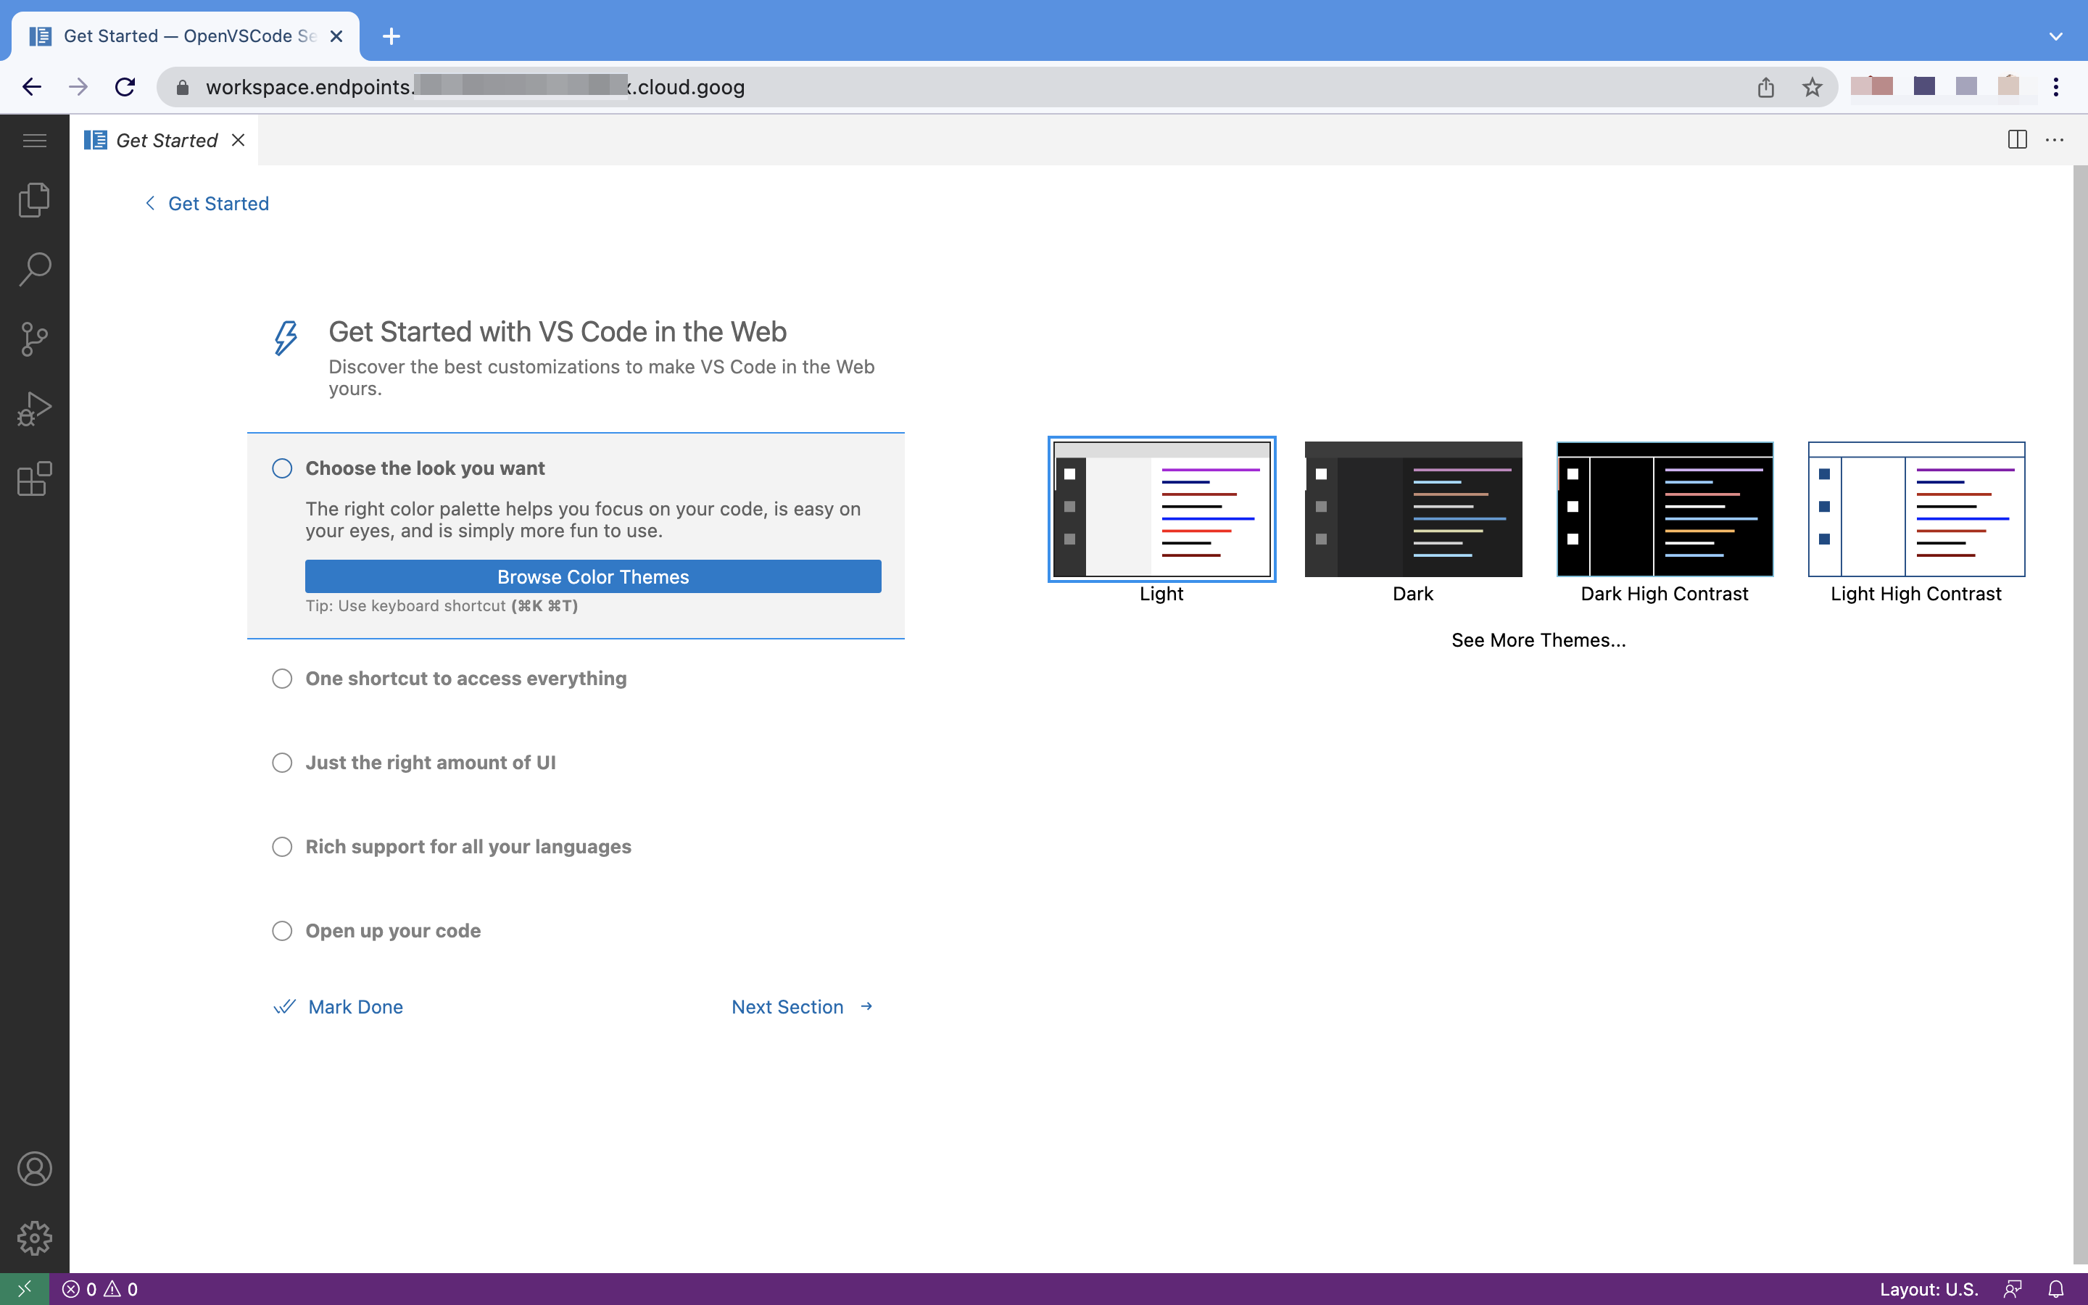Open Source Control view icon
This screenshot has height=1305, width=2088.
pyautogui.click(x=35, y=339)
